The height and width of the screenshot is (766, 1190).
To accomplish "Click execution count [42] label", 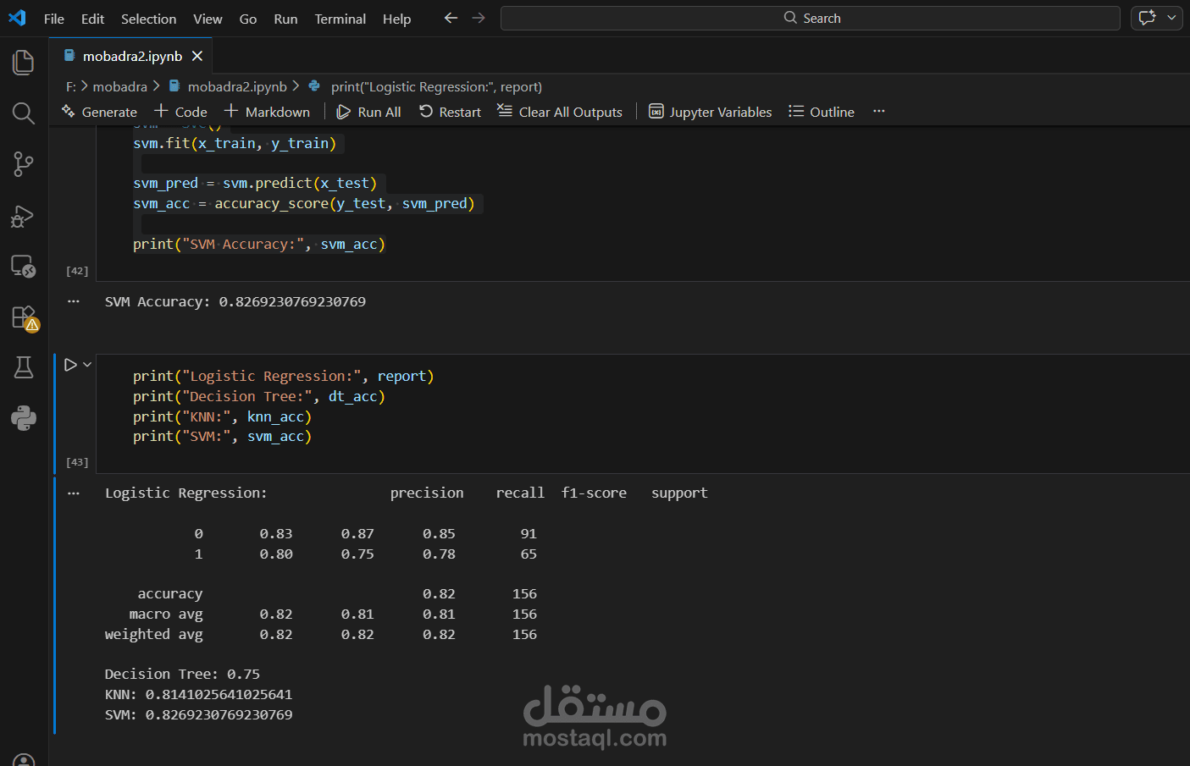I will coord(77,271).
